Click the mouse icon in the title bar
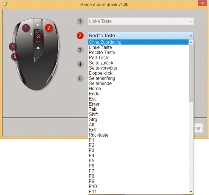 tap(5, 4)
